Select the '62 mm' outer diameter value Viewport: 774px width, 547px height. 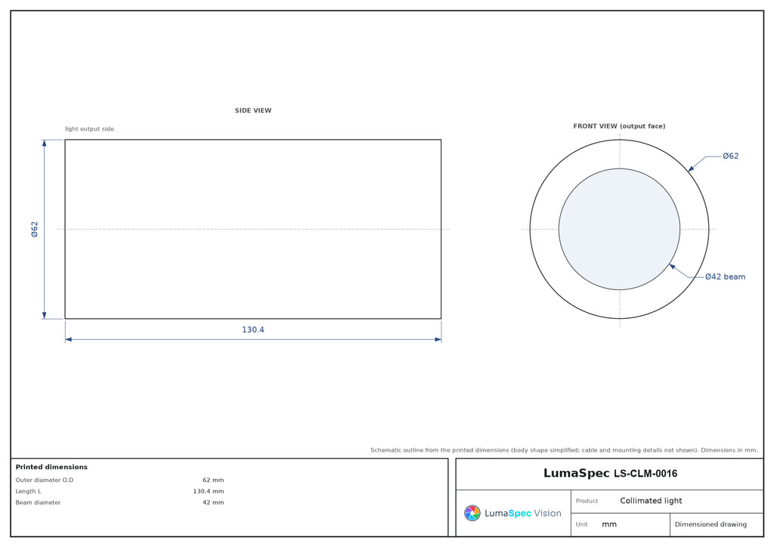click(213, 480)
